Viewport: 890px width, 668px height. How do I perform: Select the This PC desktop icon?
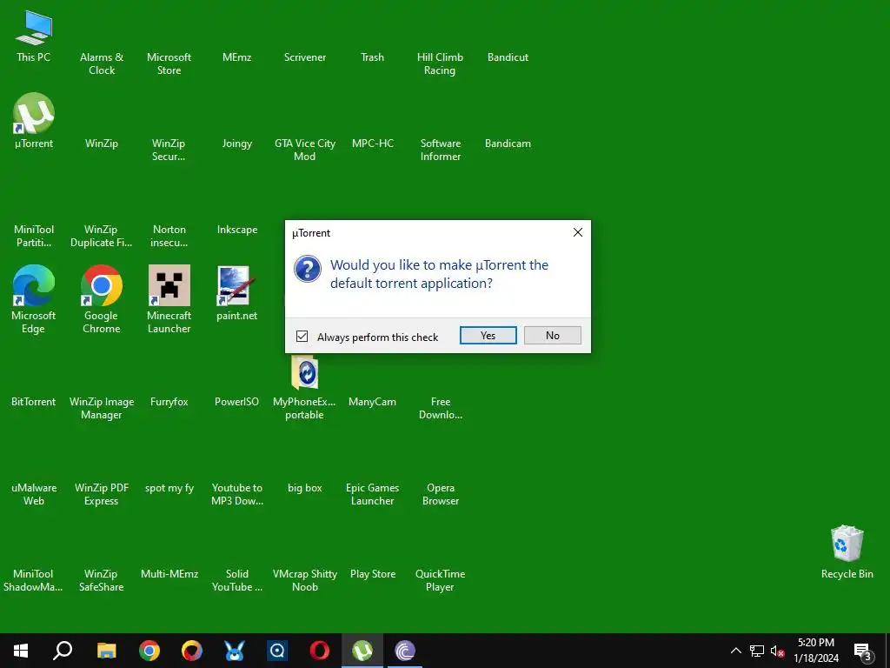pyautogui.click(x=34, y=27)
